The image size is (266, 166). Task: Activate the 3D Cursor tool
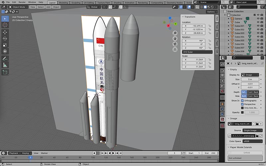coord(5,25)
